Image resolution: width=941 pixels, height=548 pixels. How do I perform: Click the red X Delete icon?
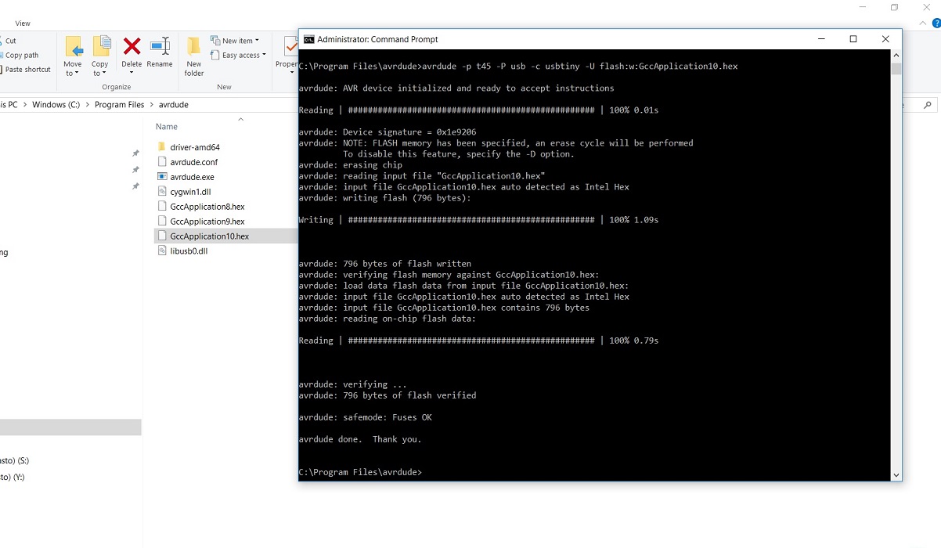pos(132,46)
